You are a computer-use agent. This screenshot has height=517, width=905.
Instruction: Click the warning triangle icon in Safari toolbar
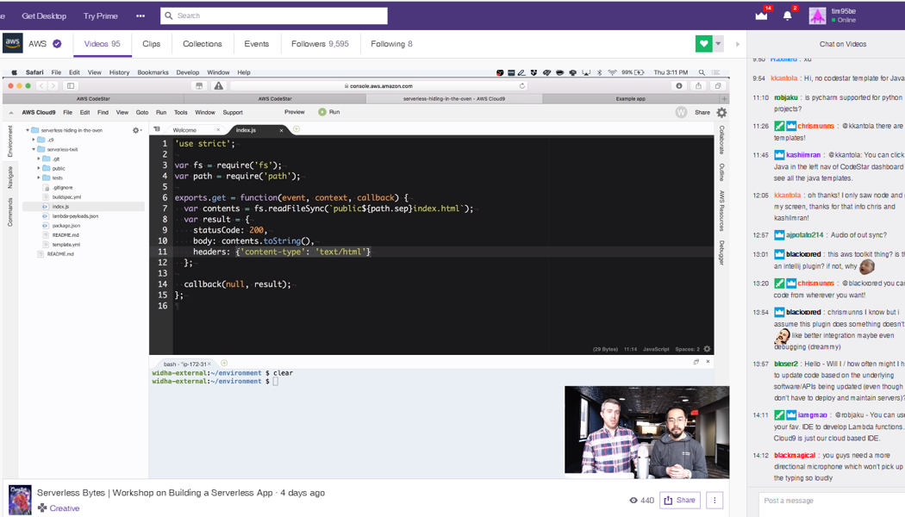(218, 86)
